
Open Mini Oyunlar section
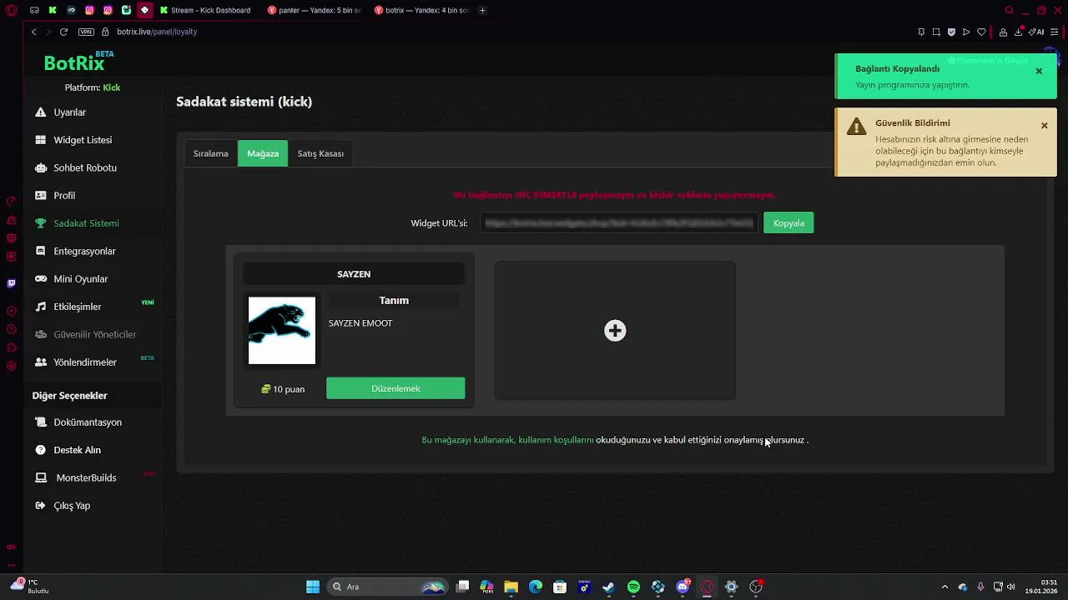click(72, 279)
